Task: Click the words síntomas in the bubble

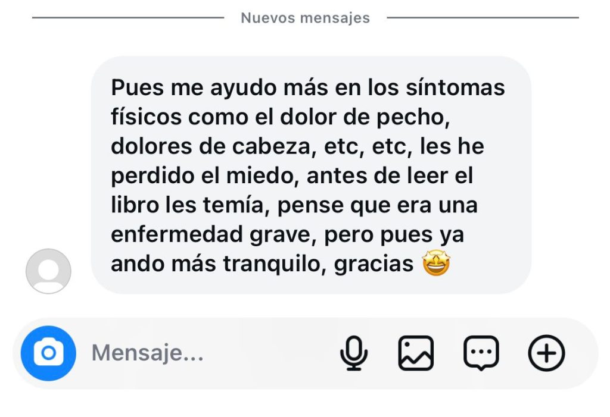Action: pyautogui.click(x=455, y=87)
